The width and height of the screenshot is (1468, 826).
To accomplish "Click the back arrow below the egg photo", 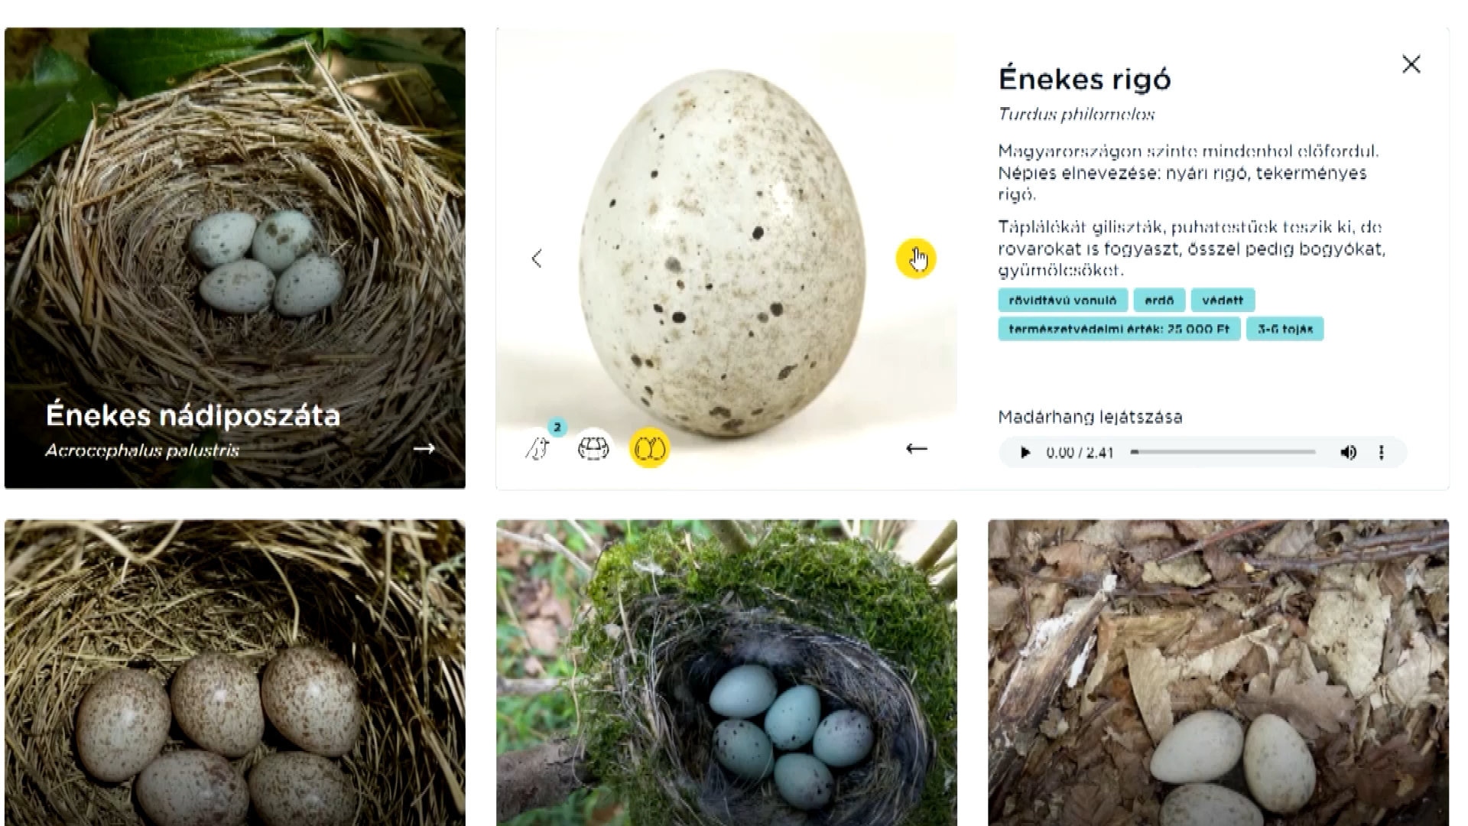I will pyautogui.click(x=916, y=449).
